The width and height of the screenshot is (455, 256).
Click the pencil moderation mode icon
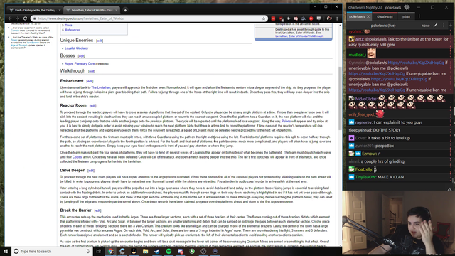click(x=435, y=26)
